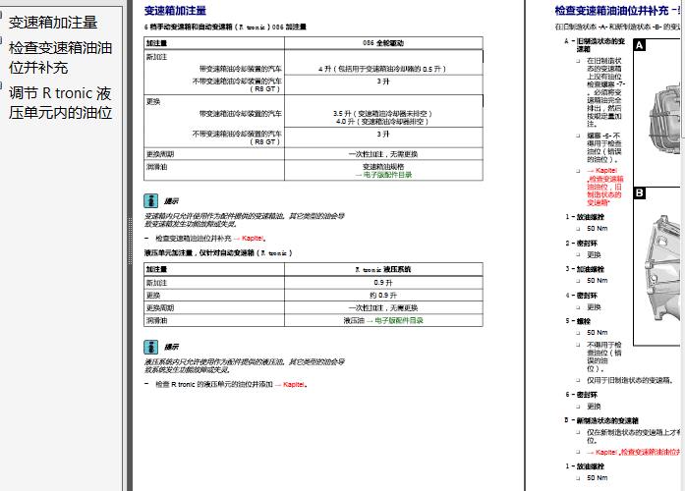Follow the red Kapitel link after 检查变速箱油油位并补充

(x=250, y=239)
